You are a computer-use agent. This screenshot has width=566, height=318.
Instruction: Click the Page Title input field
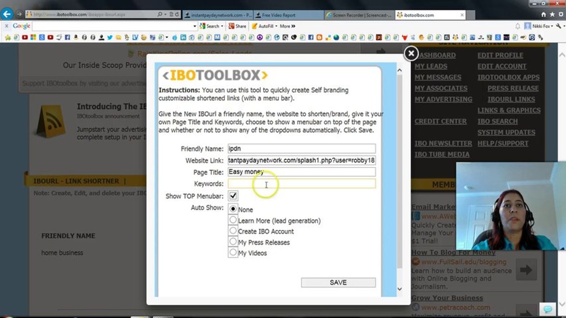click(x=302, y=172)
